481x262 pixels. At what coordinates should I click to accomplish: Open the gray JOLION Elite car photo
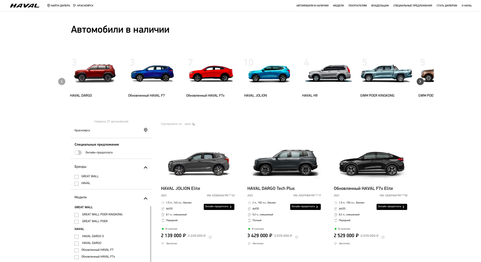[199, 163]
